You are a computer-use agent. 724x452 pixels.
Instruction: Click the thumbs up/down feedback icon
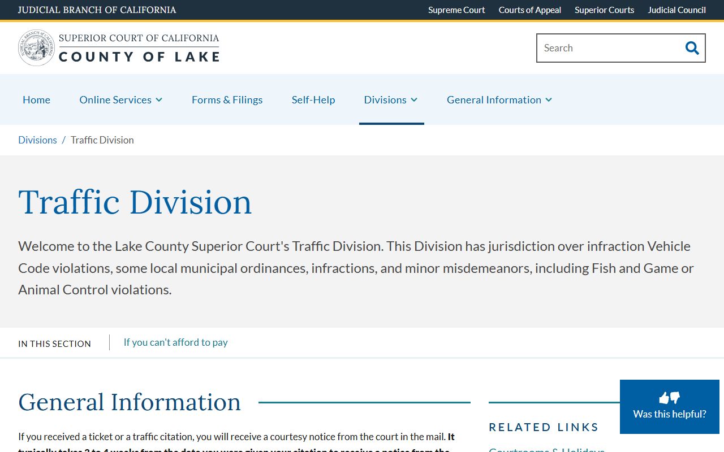[x=670, y=398]
